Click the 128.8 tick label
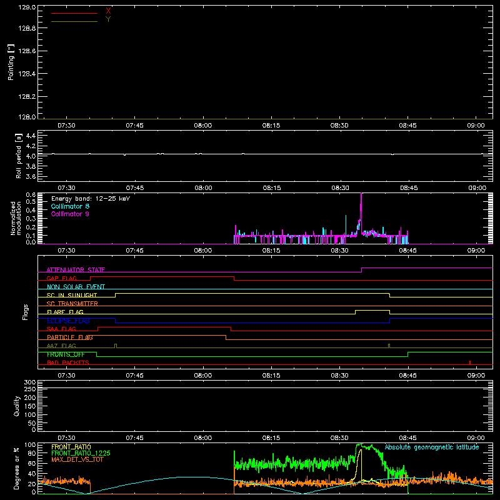This screenshot has height=500, width=500. pyautogui.click(x=27, y=28)
